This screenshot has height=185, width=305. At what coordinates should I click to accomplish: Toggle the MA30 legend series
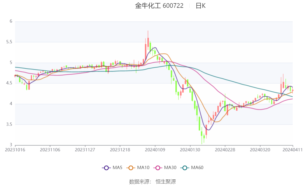(165, 168)
